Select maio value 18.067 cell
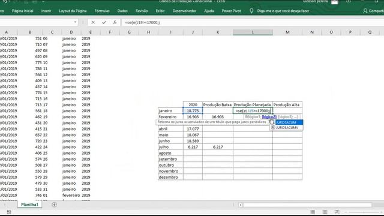The width and height of the screenshot is (384, 216). (193, 135)
